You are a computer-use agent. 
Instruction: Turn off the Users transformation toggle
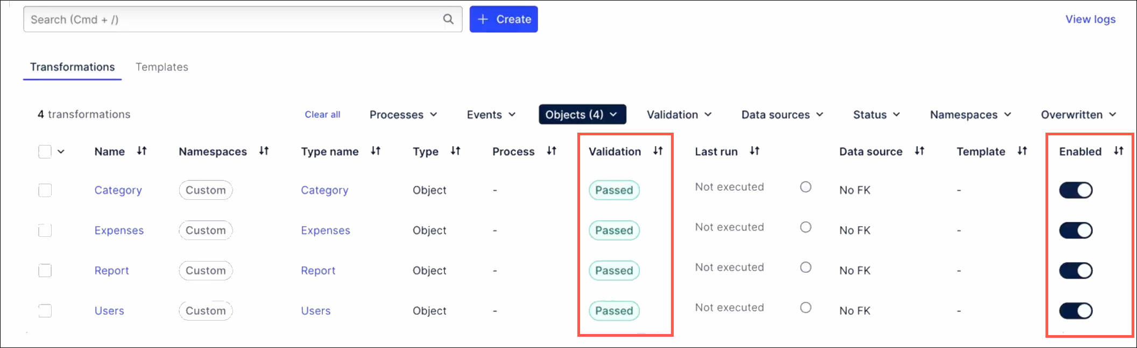(1076, 311)
